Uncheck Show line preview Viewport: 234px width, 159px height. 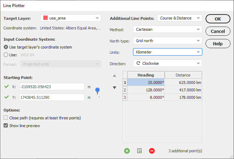tap(6, 125)
